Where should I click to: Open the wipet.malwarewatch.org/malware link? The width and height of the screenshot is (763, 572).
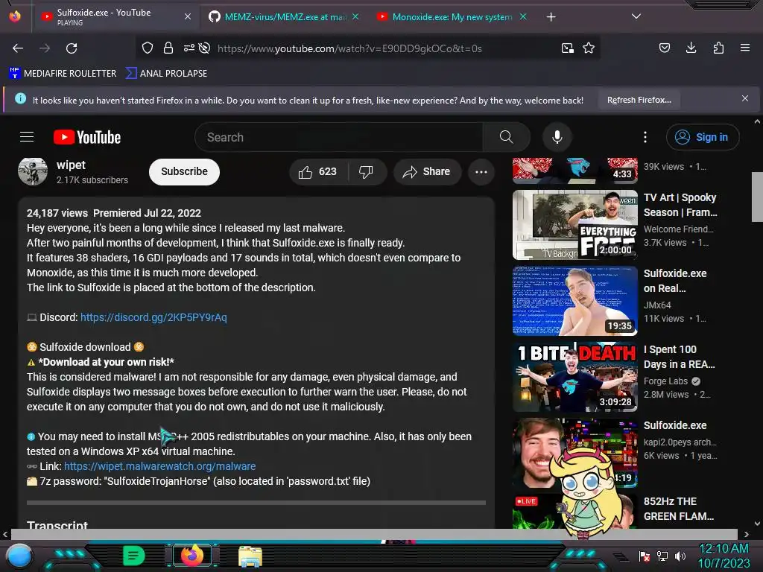click(x=159, y=466)
